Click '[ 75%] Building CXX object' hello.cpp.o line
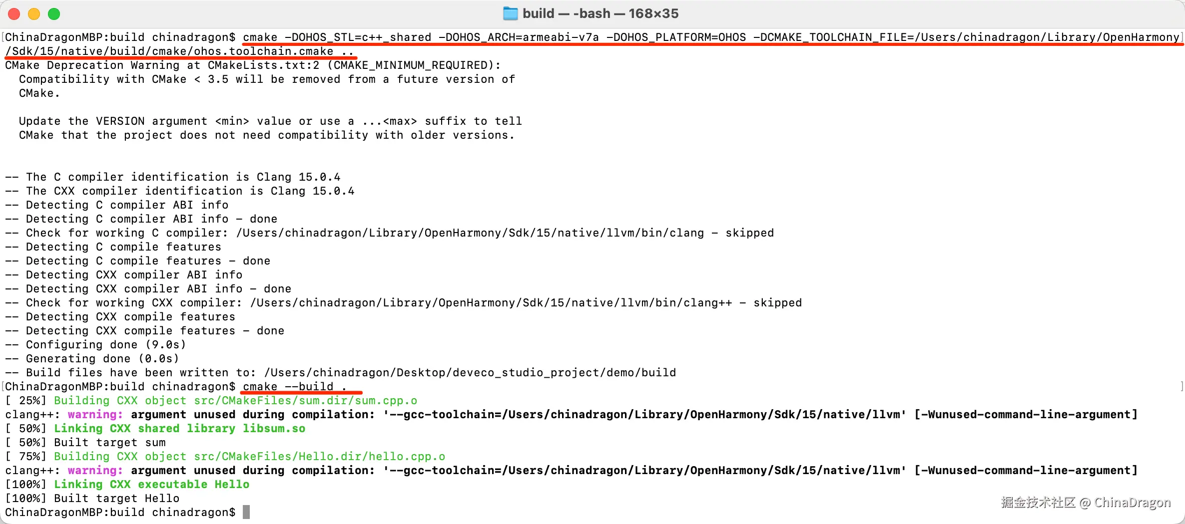Screen dimensions: 1185x524 click(225, 457)
